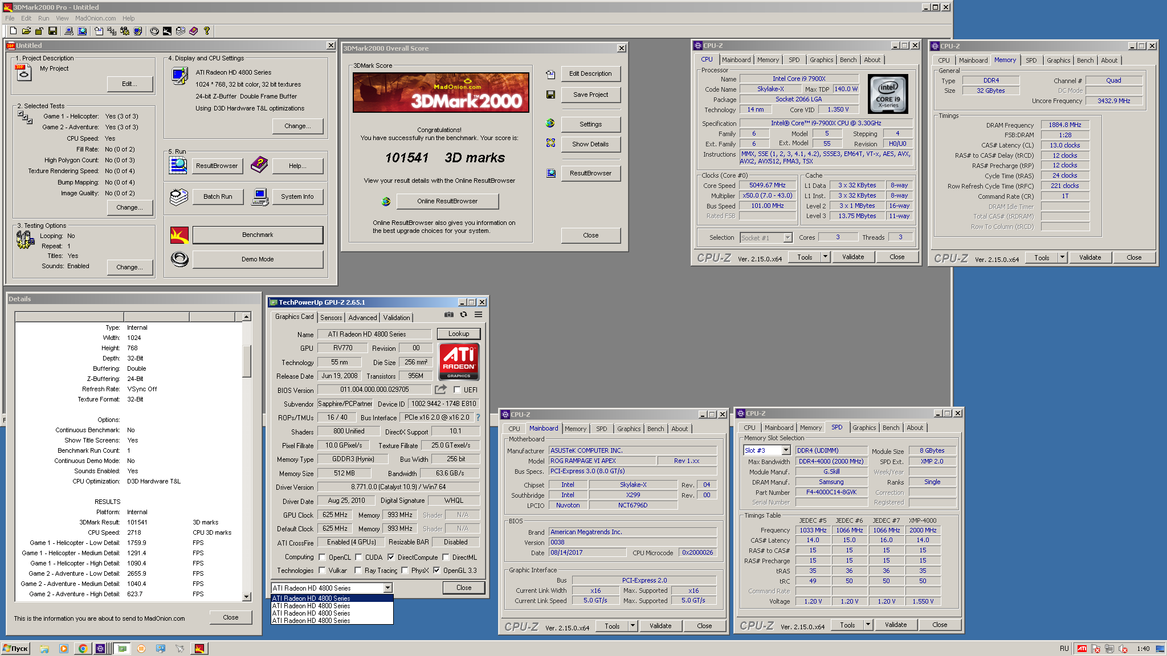Click the Details panel scroll down arrow
This screenshot has height=656, width=1167.
point(247,597)
